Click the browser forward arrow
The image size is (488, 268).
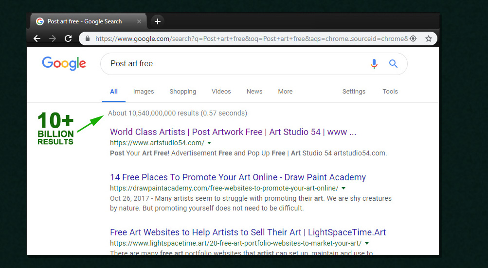point(53,38)
